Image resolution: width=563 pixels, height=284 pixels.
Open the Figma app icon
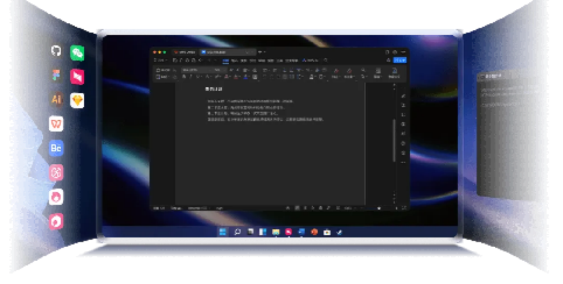coord(56,75)
